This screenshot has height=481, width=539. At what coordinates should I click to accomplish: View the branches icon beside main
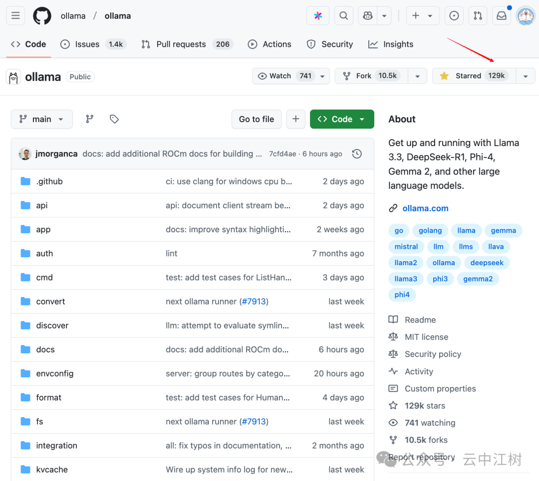[89, 119]
